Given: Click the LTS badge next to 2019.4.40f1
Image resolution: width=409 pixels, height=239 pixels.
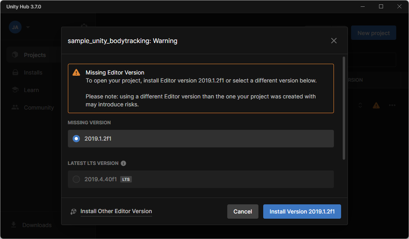Looking at the screenshot, I should click(x=126, y=179).
